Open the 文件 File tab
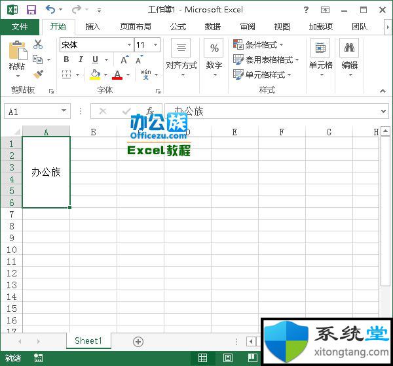 tap(20, 27)
